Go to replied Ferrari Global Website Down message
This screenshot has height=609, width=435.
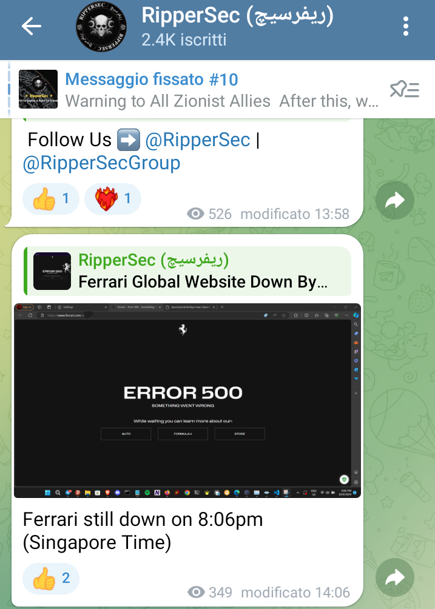[188, 271]
